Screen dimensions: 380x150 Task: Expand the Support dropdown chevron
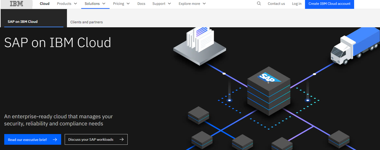tap(169, 4)
